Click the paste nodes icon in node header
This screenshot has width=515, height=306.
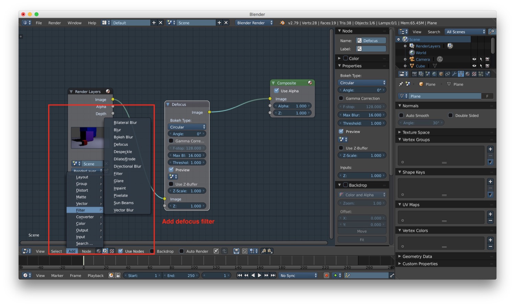[270, 251]
